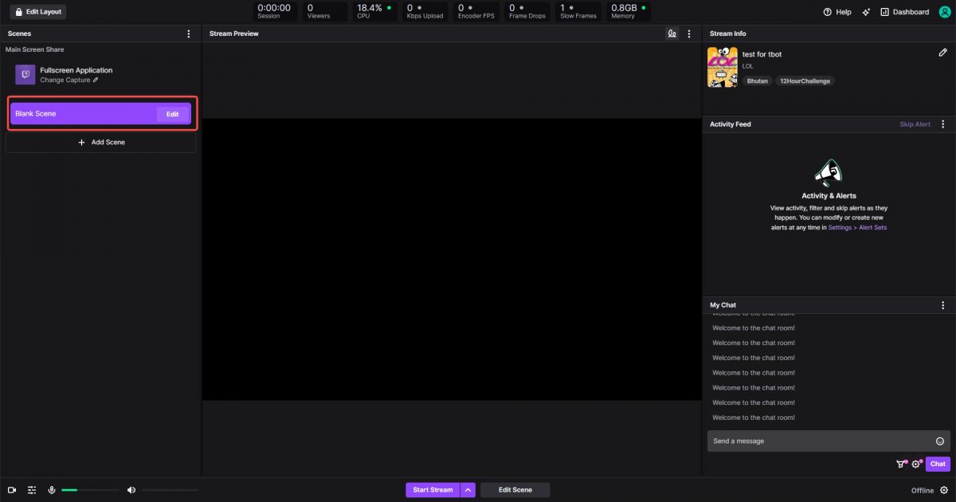
Task: Click Skip Alert in Activity Feed
Action: click(915, 124)
